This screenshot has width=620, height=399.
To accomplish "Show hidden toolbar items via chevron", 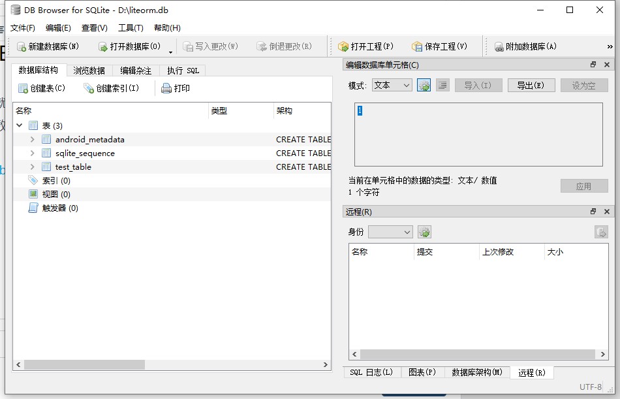I will (610, 47).
